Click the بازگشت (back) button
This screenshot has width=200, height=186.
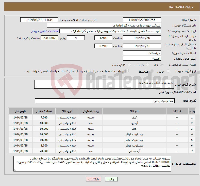tap(94, 179)
